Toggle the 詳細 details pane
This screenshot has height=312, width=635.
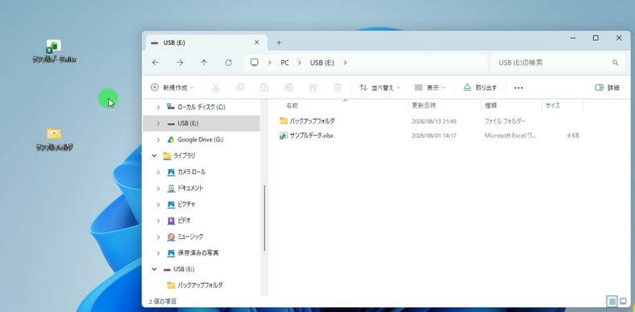click(x=607, y=87)
